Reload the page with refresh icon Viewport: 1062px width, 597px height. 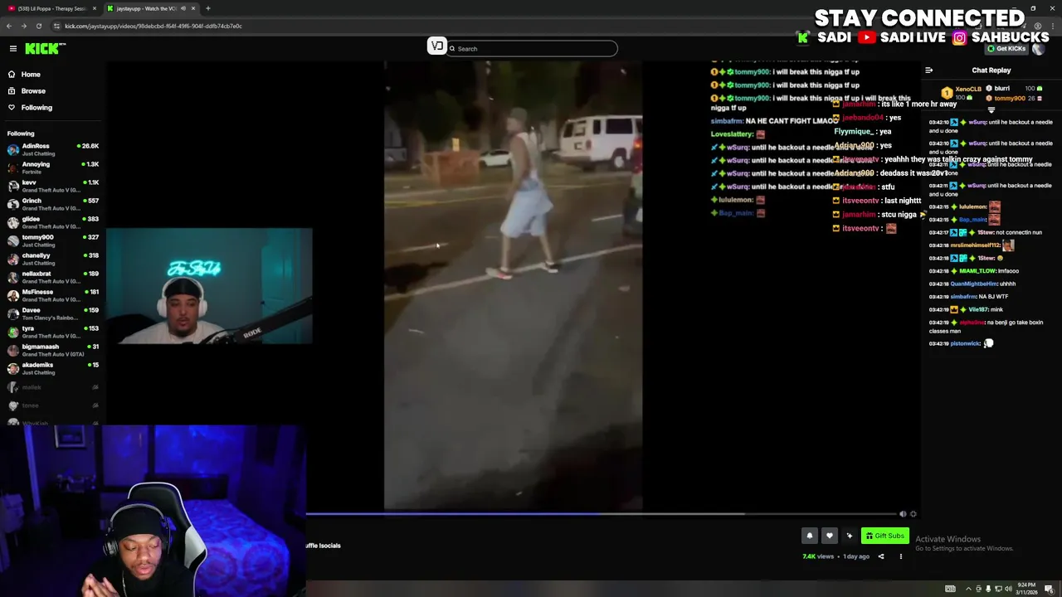pyautogui.click(x=39, y=26)
